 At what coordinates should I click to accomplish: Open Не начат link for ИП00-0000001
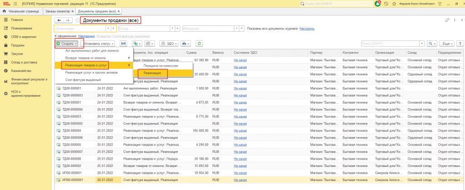pyautogui.click(x=240, y=180)
